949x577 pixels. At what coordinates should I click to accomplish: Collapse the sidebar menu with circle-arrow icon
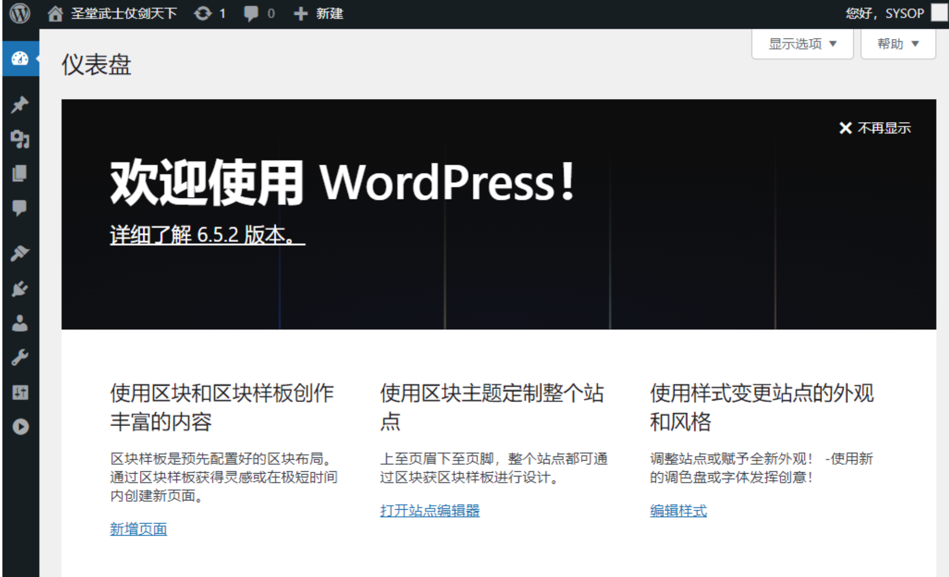[x=20, y=427]
